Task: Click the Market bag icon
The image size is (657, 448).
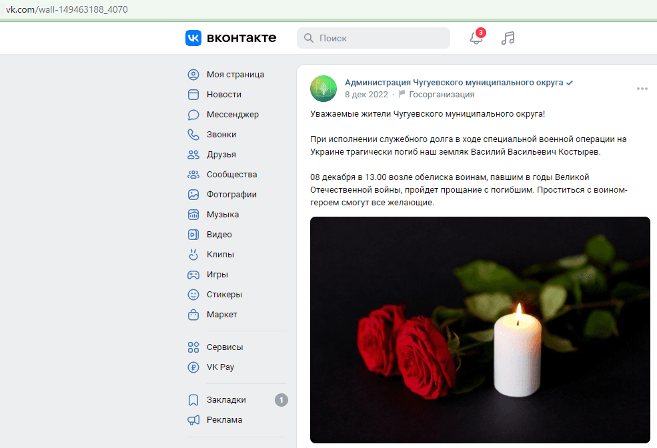Action: pos(193,315)
